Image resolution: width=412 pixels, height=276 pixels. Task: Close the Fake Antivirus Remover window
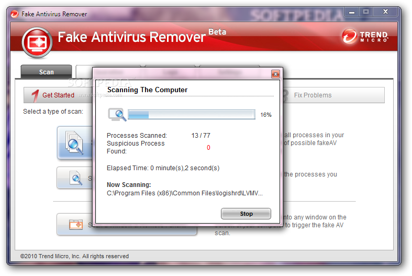point(385,12)
